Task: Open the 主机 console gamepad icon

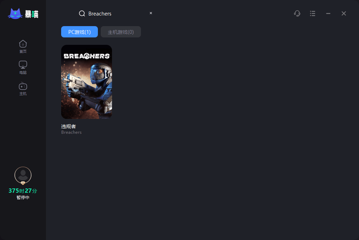Action: coord(23,89)
